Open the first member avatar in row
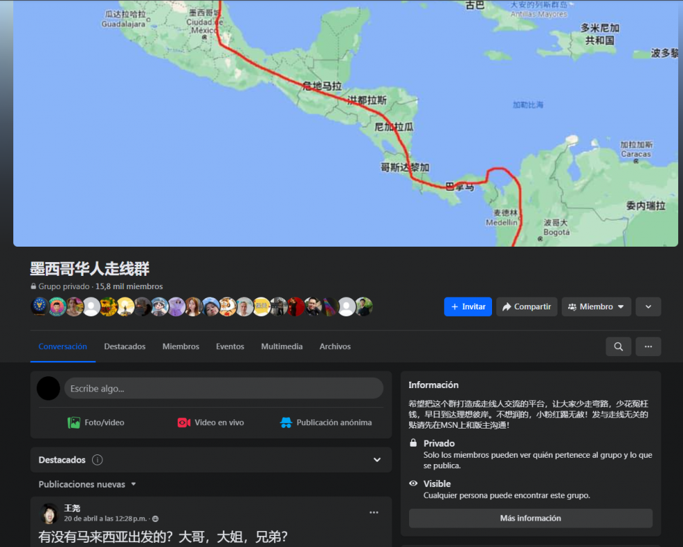Image resolution: width=683 pixels, height=547 pixels. point(40,307)
